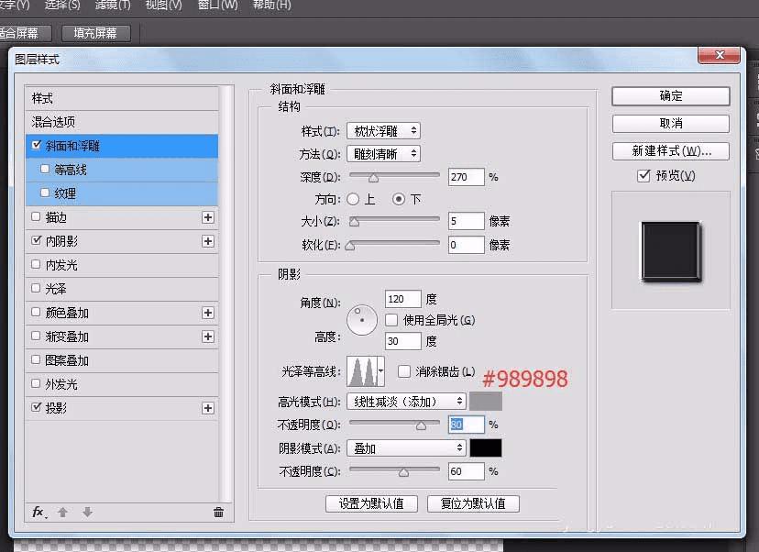
Task: Expand the 光泽等高线 contour picker arrow
Action: point(381,371)
